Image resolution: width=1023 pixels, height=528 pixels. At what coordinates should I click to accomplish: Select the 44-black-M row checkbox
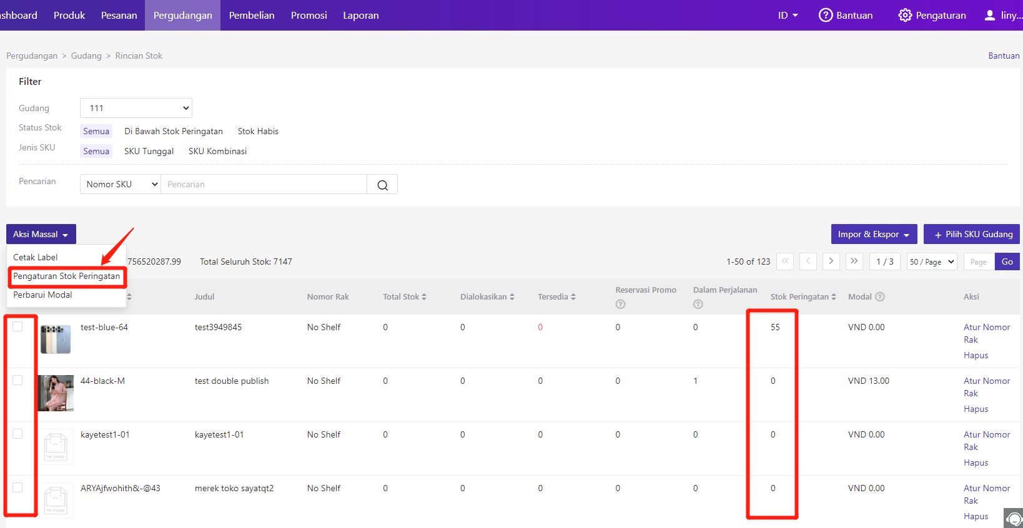tap(17, 380)
